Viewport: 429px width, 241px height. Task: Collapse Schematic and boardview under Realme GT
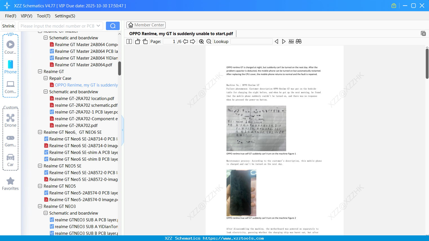click(x=46, y=92)
